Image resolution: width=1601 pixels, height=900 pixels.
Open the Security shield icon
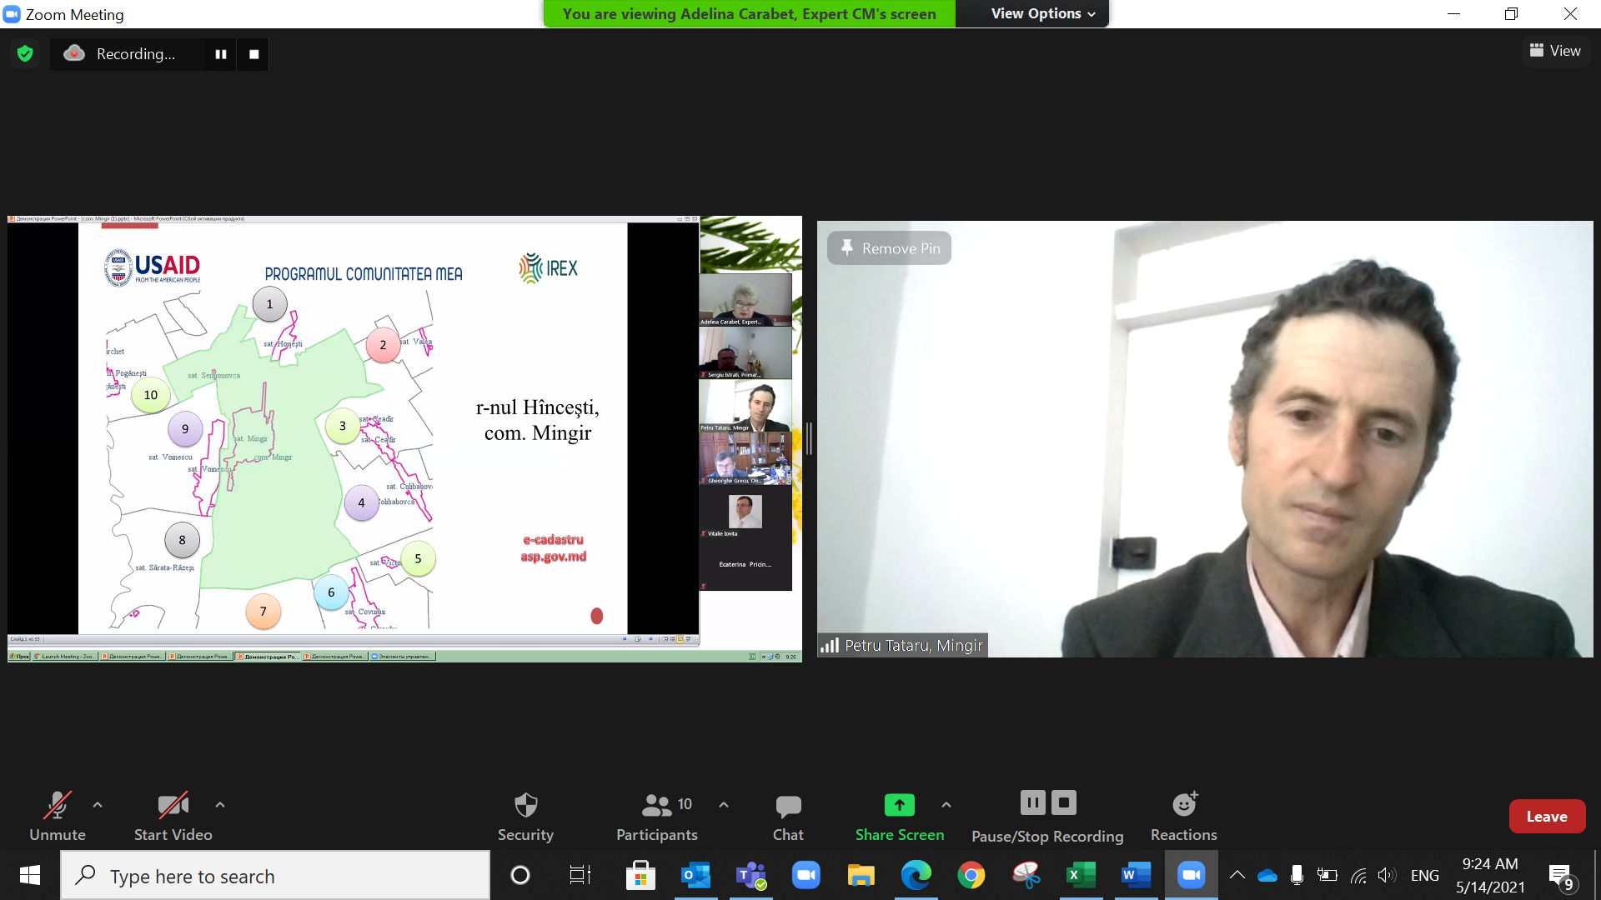(x=525, y=805)
